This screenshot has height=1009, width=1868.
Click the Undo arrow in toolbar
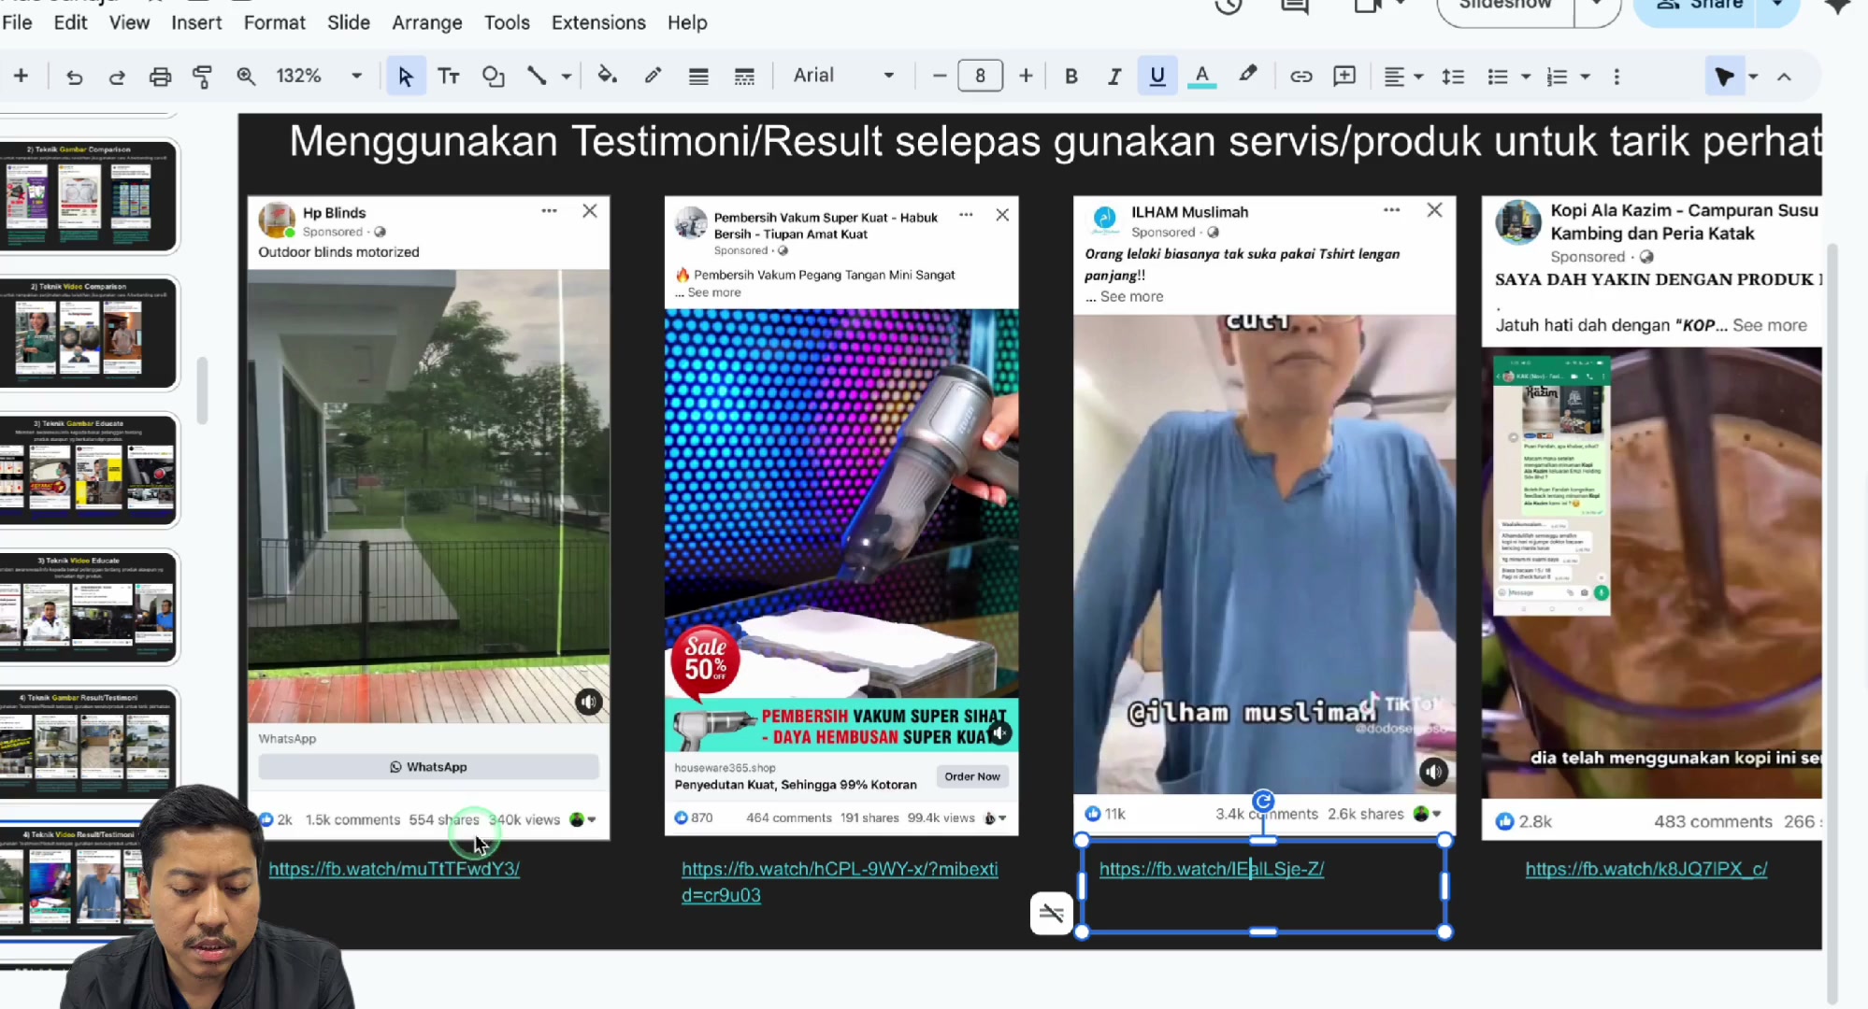[74, 77]
